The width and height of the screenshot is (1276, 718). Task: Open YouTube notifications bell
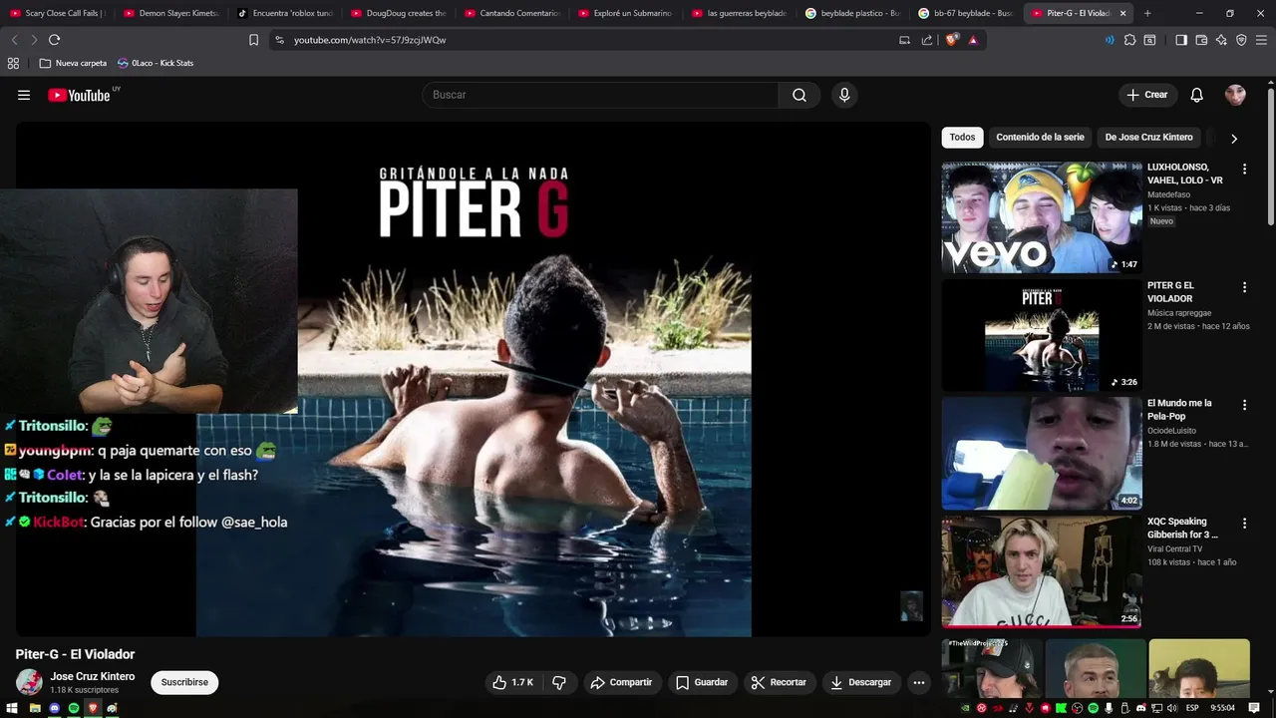click(x=1197, y=95)
